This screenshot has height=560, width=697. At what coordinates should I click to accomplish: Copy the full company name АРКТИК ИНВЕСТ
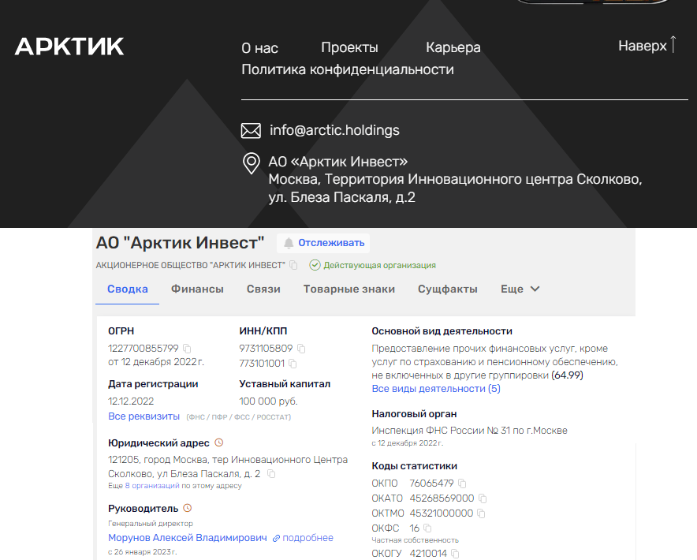pyautogui.click(x=293, y=266)
